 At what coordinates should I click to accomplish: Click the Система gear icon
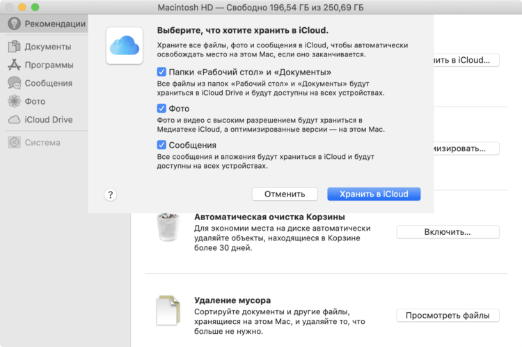coord(14,142)
